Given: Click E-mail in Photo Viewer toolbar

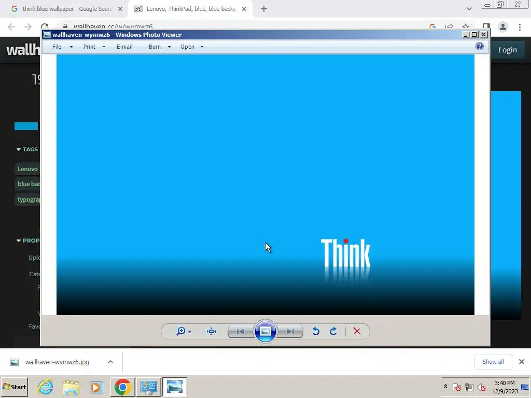Looking at the screenshot, I should [124, 47].
